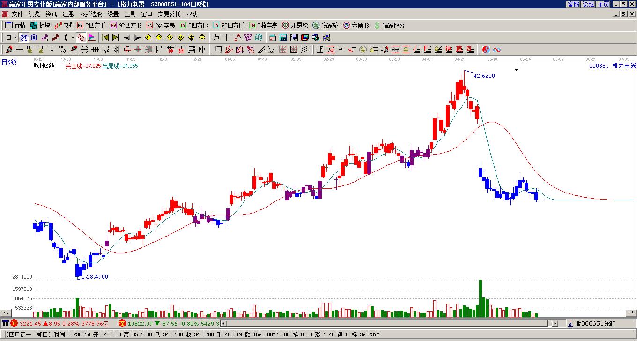Click the horizontal scrollbar track
Screen dimensions: 637x341
pos(387,324)
